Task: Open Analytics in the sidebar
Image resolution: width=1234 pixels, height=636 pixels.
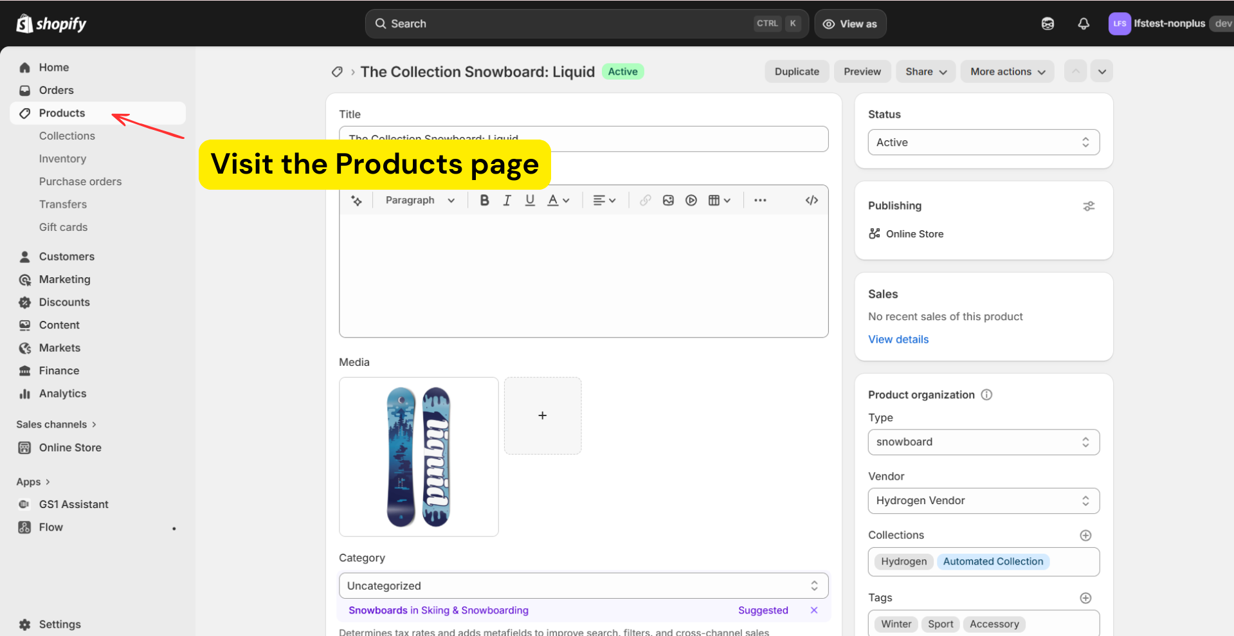Action: coord(98,394)
